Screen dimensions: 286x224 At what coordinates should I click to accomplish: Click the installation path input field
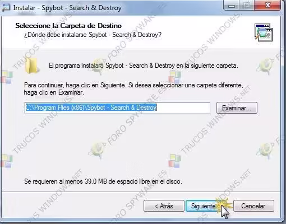[117, 108]
